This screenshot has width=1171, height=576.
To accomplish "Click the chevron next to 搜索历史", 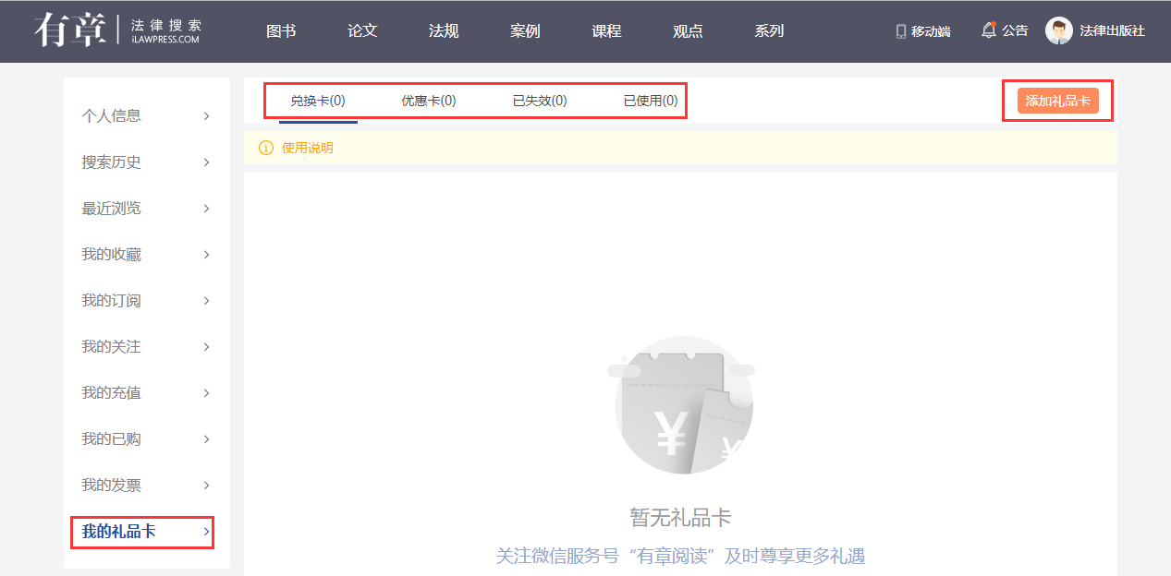I will (206, 162).
